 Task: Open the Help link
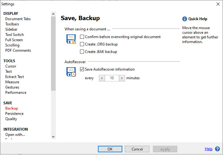208,149
